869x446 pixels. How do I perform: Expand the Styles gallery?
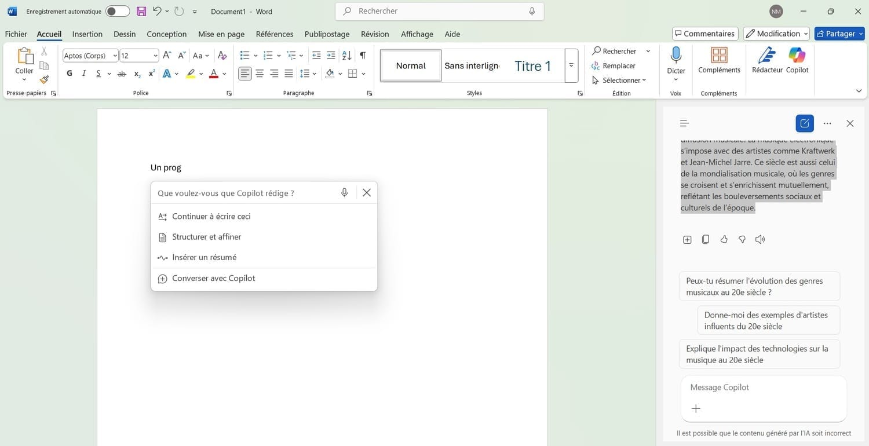[x=571, y=65]
